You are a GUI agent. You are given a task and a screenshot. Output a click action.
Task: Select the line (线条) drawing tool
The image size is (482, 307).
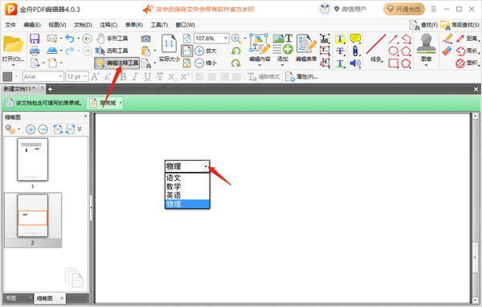[376, 48]
